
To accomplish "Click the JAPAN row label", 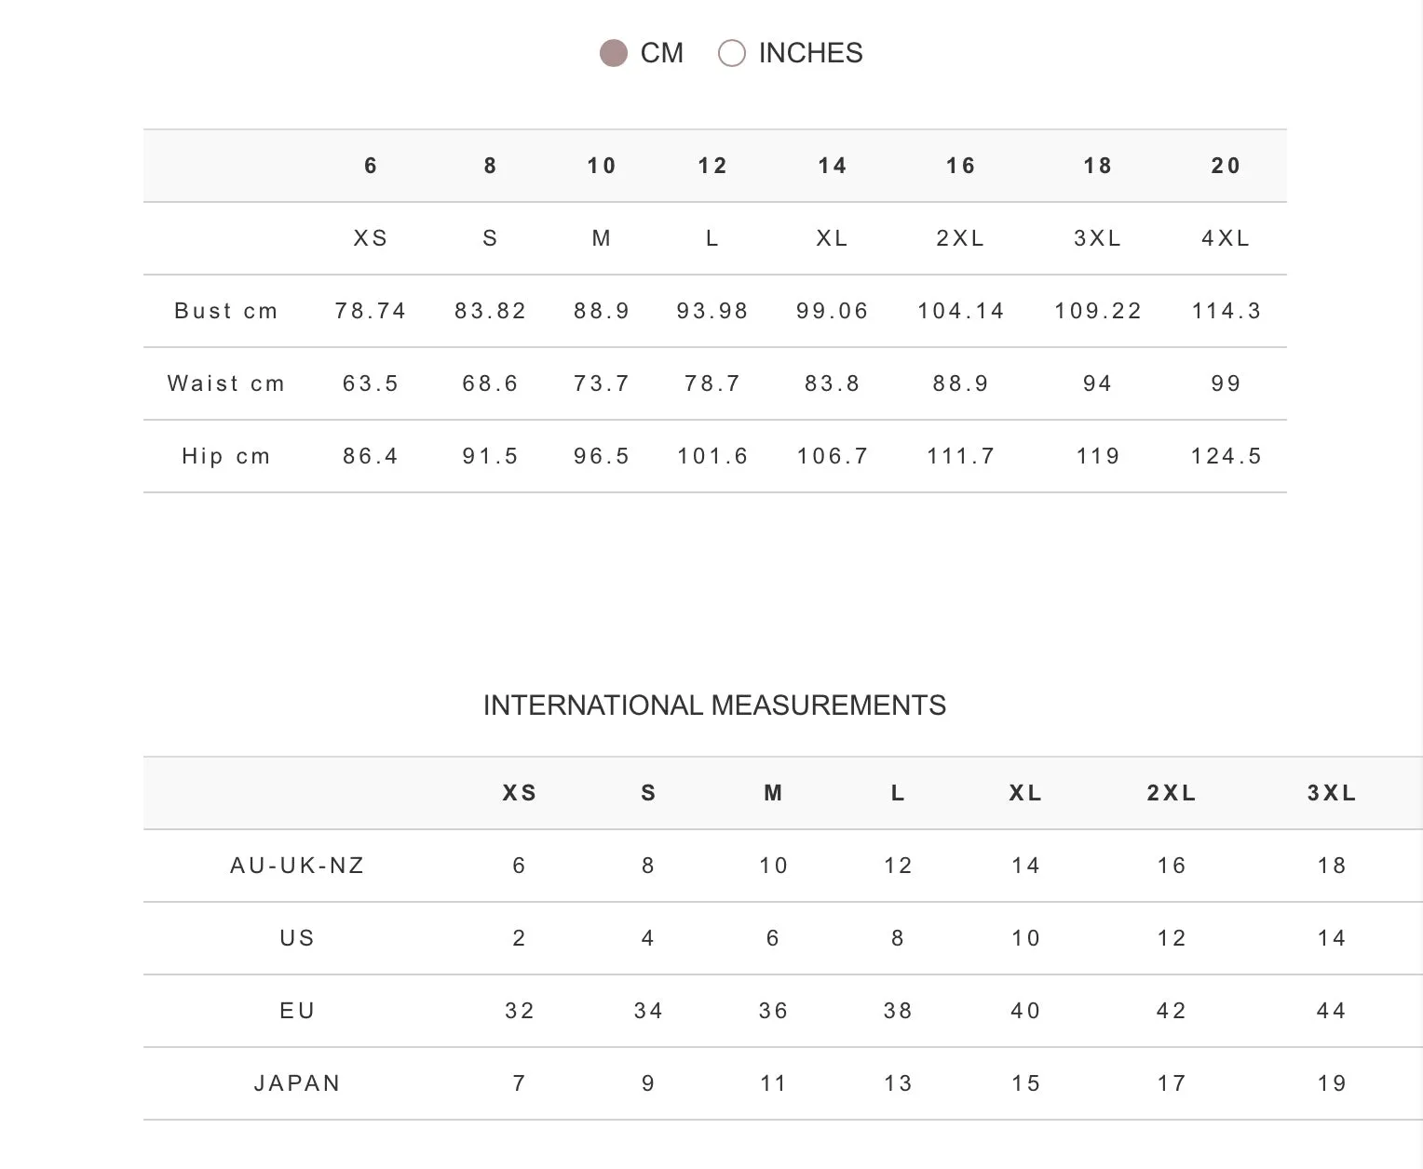I will coord(297,1083).
